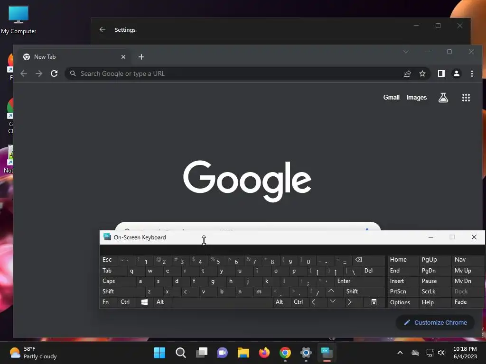This screenshot has width=486, height=364.
Task: Toggle ScrLk key on keyboard
Action: pyautogui.click(x=435, y=291)
